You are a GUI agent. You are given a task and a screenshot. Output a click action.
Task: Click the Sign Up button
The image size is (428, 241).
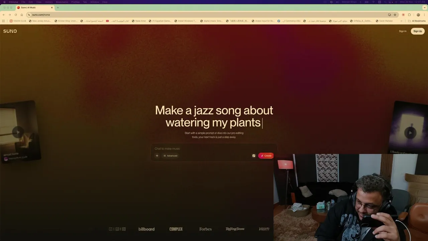tap(418, 31)
